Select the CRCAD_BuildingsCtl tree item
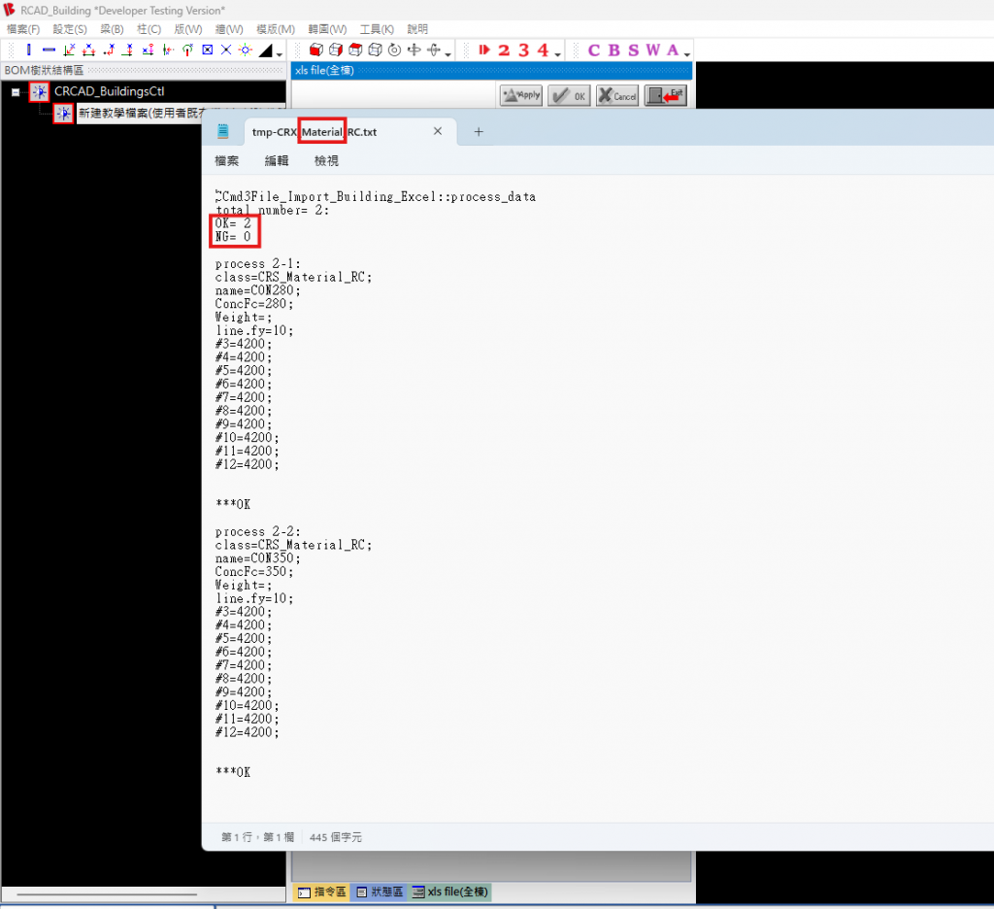This screenshot has height=909, width=994. [x=109, y=91]
